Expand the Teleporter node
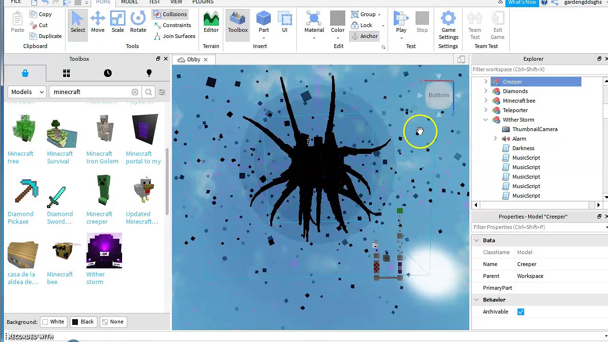The width and height of the screenshot is (608, 342). [485, 110]
